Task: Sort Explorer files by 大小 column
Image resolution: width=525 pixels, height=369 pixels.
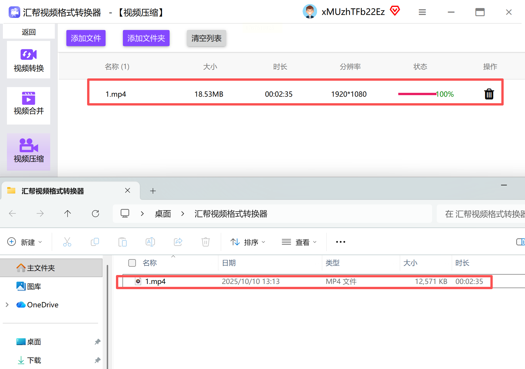Action: pos(410,263)
